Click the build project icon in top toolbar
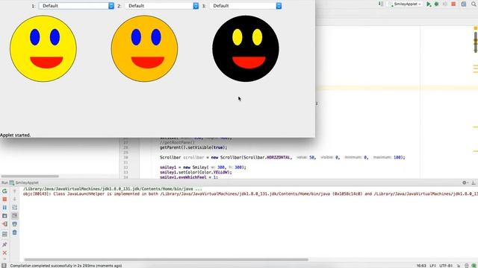Viewport: 478px width, 268px height. (x=381, y=4)
